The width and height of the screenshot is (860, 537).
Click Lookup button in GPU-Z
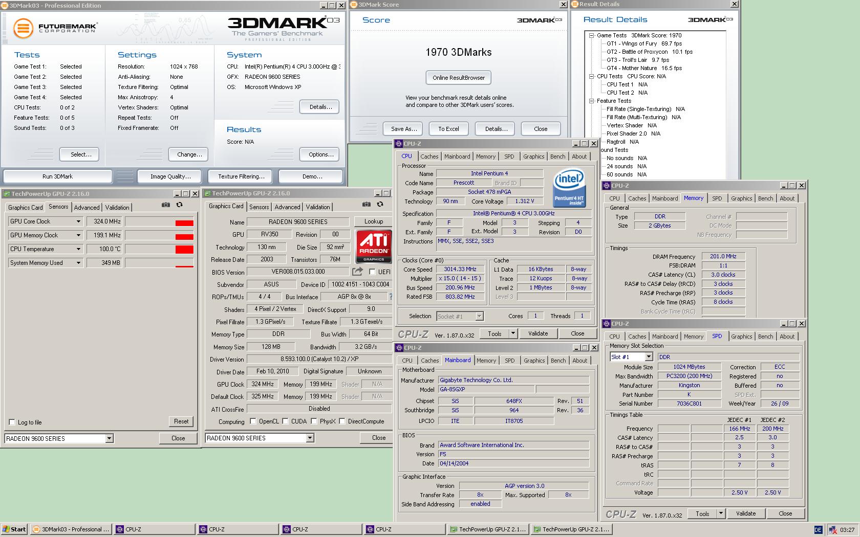point(374,221)
